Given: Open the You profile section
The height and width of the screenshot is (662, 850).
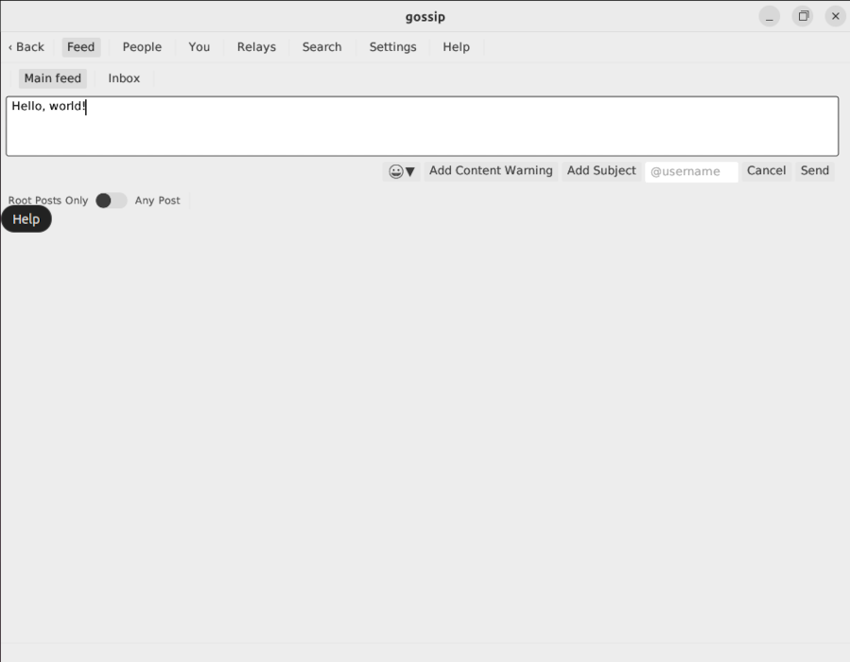Looking at the screenshot, I should [199, 46].
